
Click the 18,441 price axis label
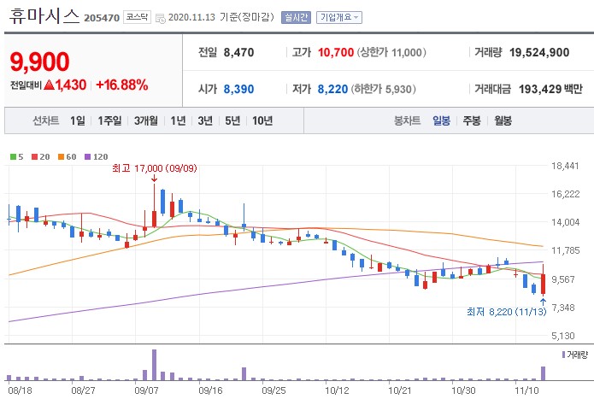click(x=565, y=166)
